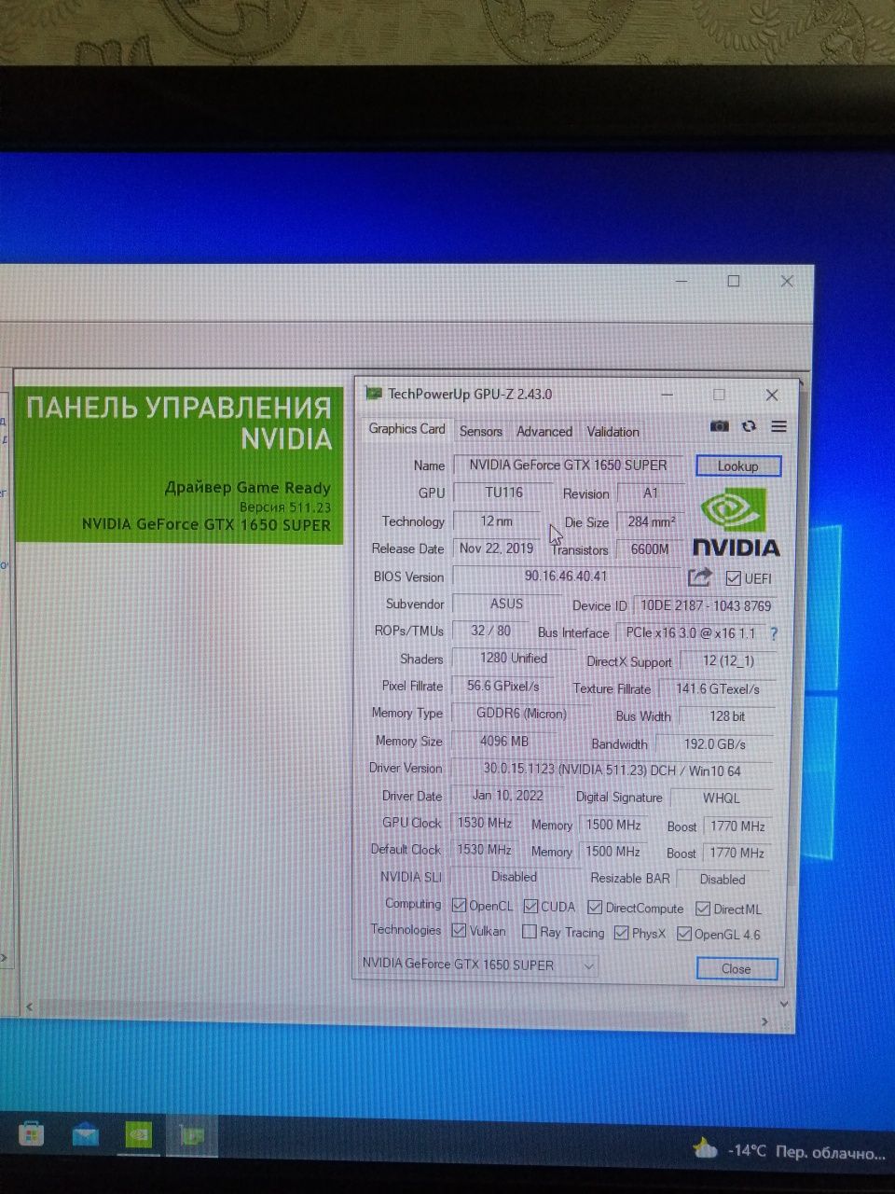Click the Memory Type 'GDDR6 (Micron)'

pos(521,714)
